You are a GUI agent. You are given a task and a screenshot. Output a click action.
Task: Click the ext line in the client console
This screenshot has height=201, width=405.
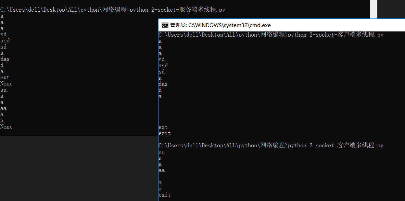pos(163,127)
